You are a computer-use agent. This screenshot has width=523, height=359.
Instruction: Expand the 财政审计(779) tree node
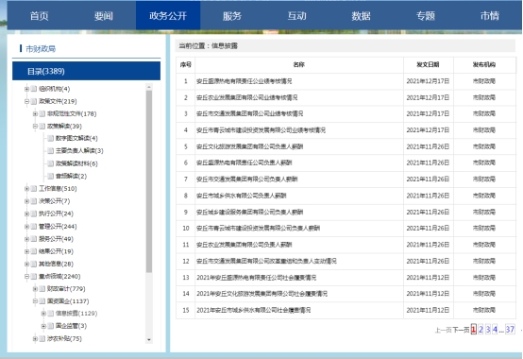[35, 288]
